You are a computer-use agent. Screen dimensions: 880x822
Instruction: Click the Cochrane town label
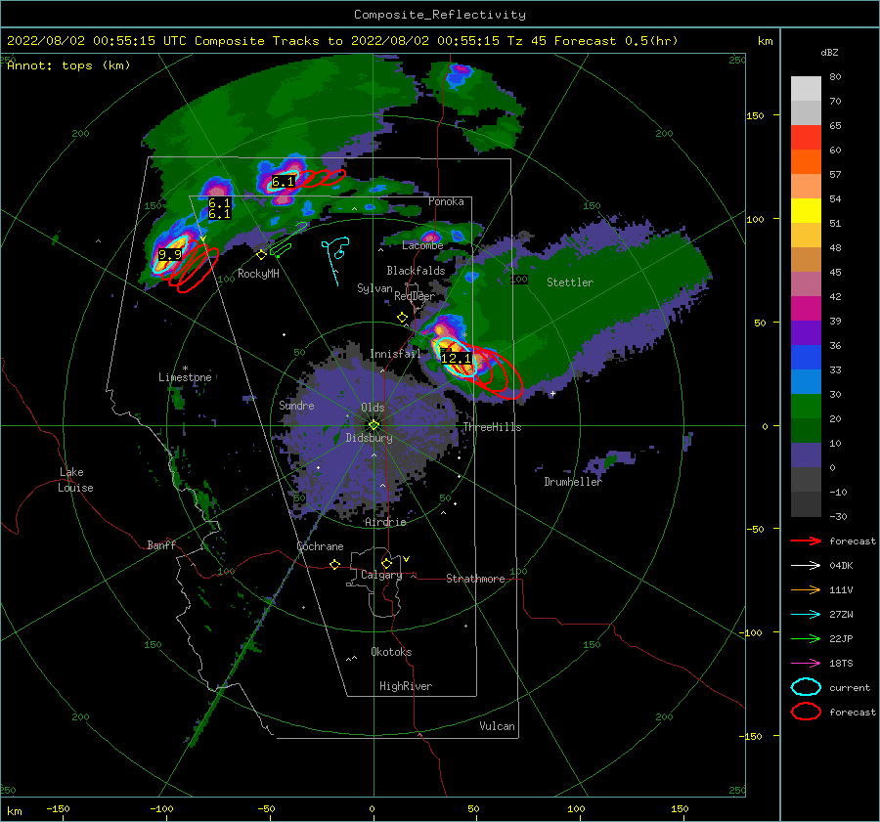[320, 546]
